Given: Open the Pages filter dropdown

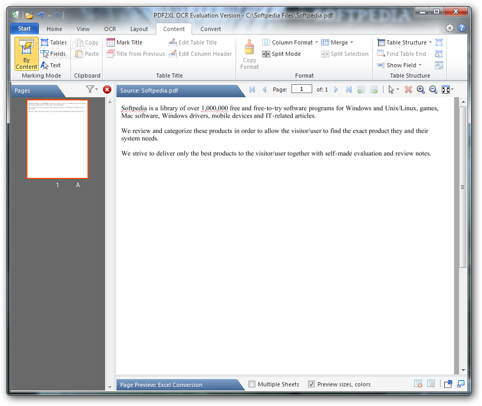Looking at the screenshot, I should pyautogui.click(x=92, y=89).
